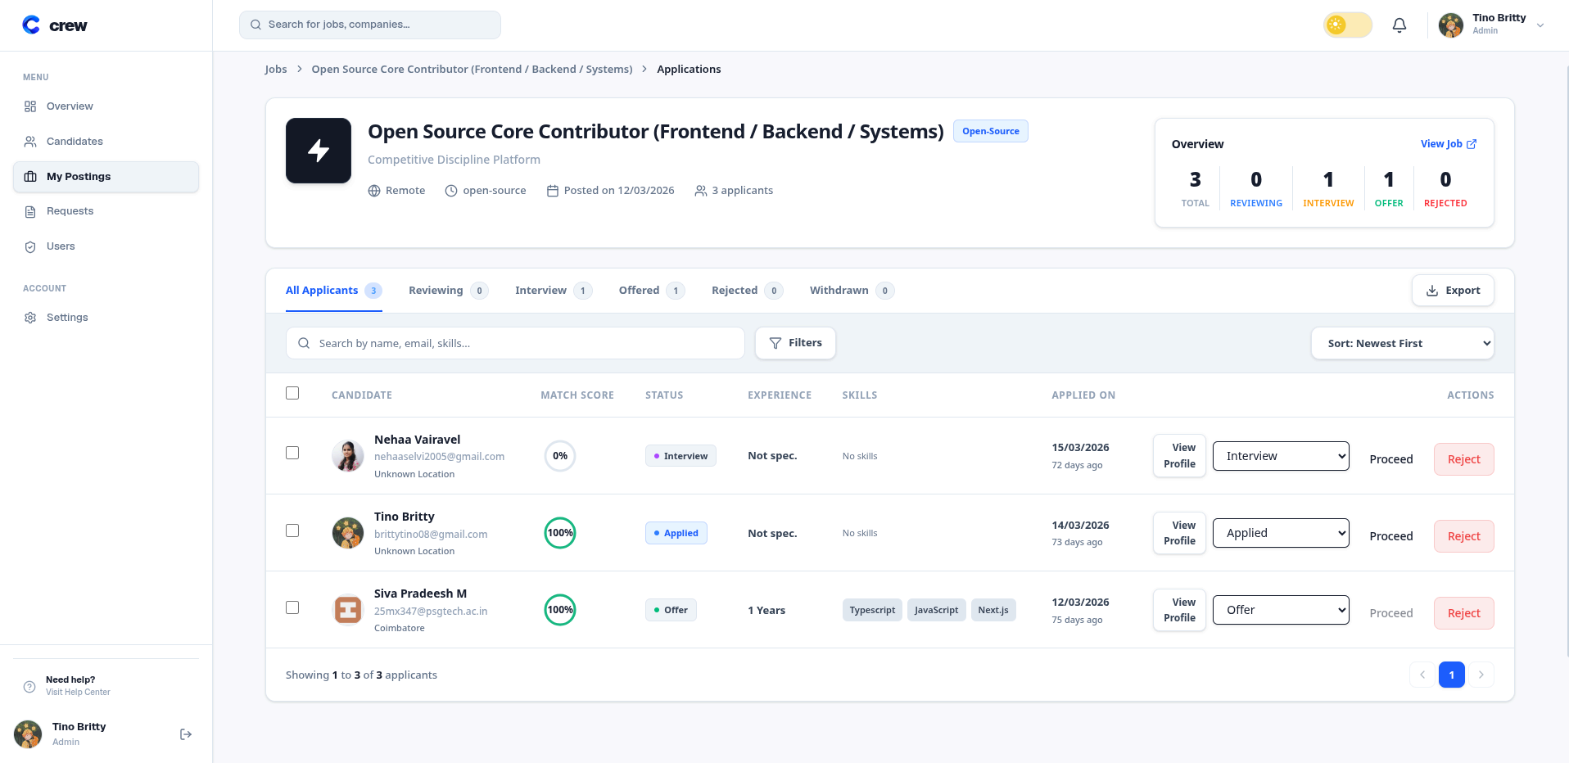Click the Remote globe icon
The image size is (1569, 763).
point(374,191)
